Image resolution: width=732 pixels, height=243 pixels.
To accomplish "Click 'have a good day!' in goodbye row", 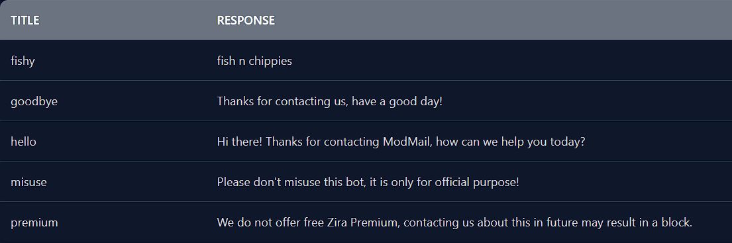I will click(397, 101).
